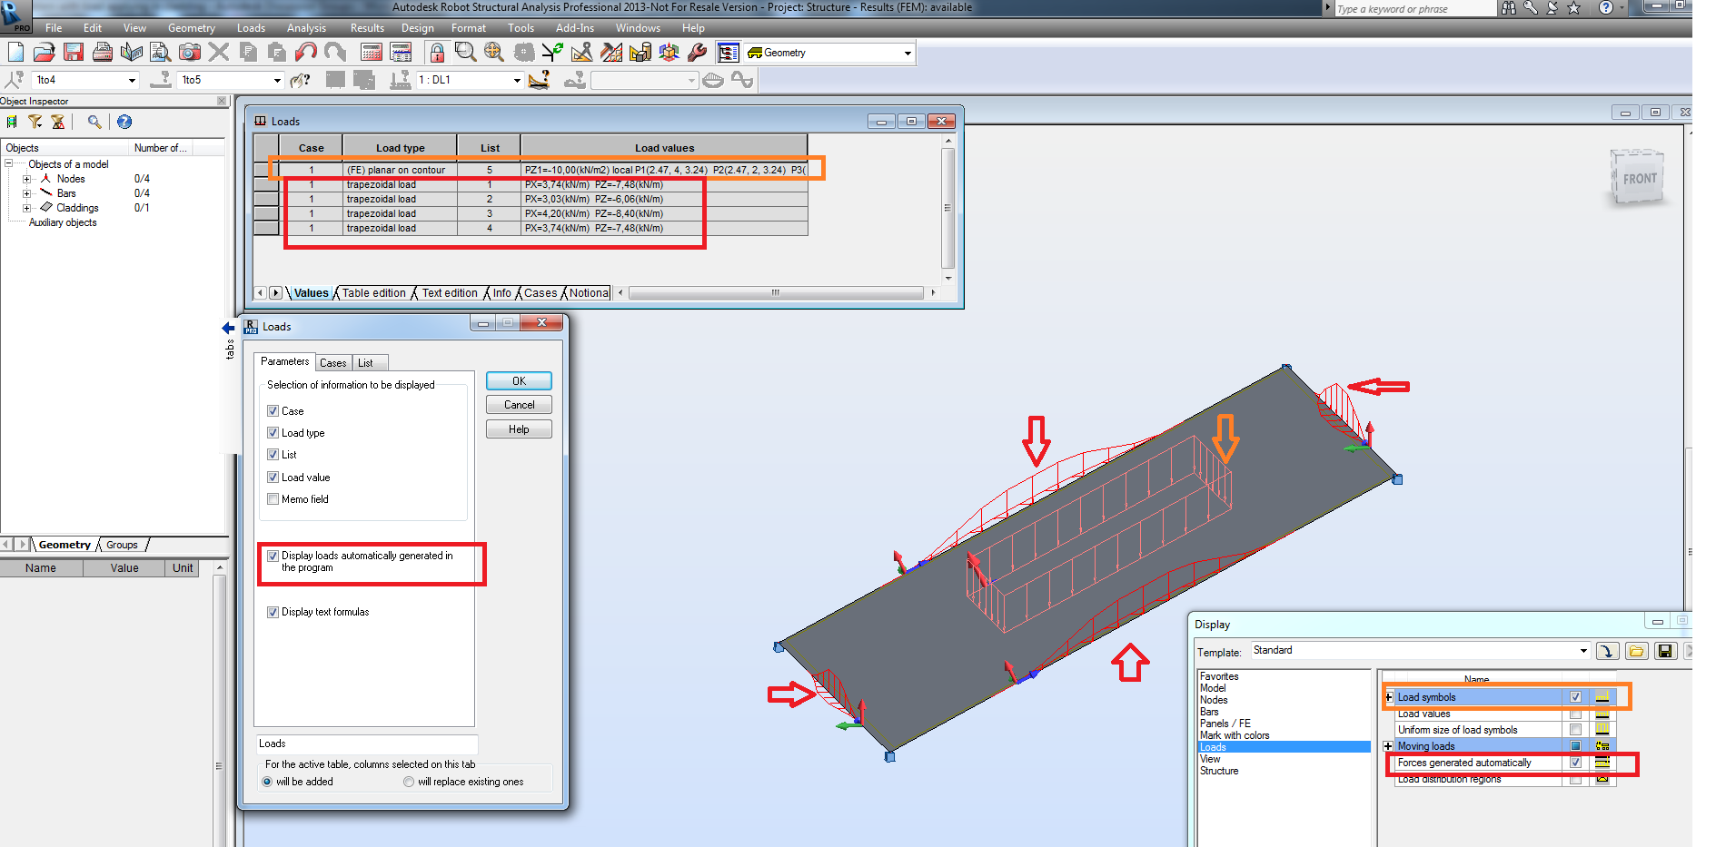Select Panels / FE in Display list
Image resolution: width=1716 pixels, height=847 pixels.
[x=1226, y=724]
